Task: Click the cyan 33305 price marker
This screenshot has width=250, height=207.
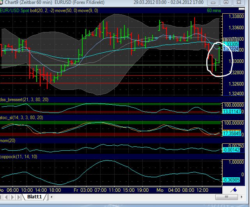Action: [x=231, y=44]
